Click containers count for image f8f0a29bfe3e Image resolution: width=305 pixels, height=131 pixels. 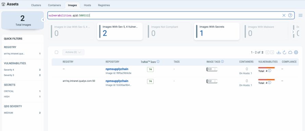tap(247, 69)
